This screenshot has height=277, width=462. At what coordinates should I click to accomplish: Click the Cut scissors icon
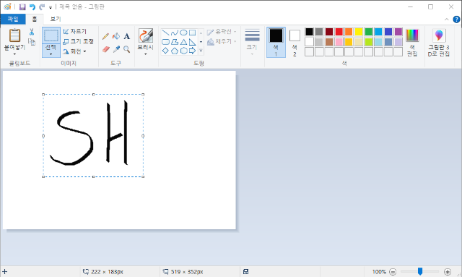tap(32, 32)
